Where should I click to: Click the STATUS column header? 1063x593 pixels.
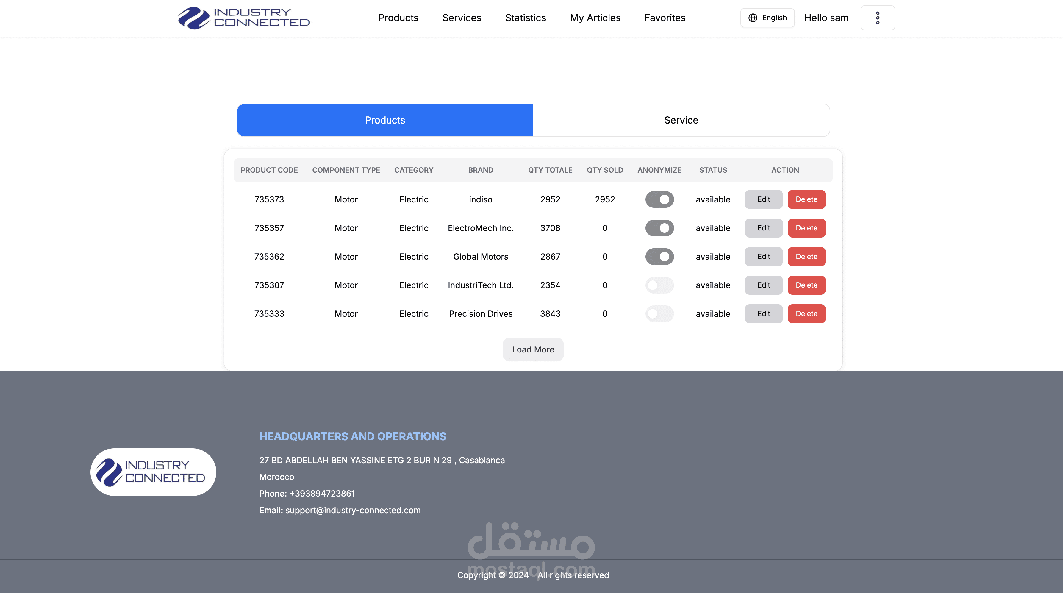713,170
